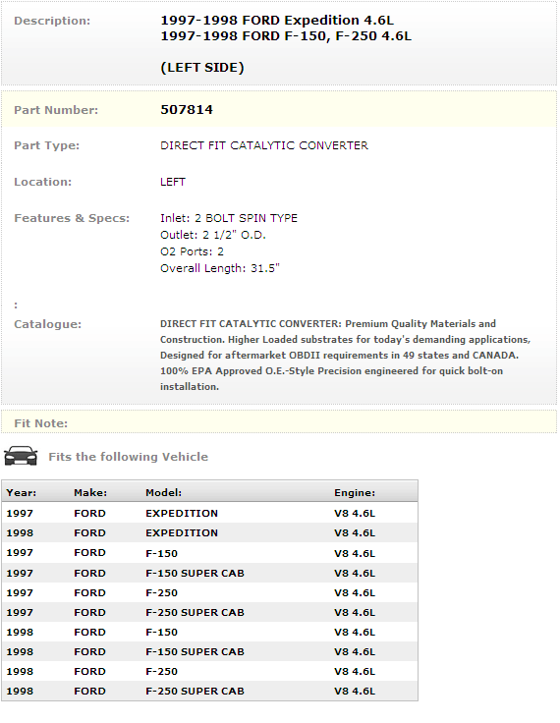Select the part number 507814
The height and width of the screenshot is (723, 560).
187,110
